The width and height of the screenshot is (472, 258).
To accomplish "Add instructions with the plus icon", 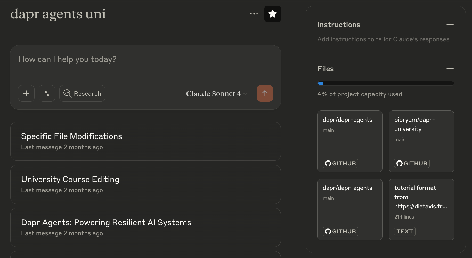I will [x=450, y=25].
